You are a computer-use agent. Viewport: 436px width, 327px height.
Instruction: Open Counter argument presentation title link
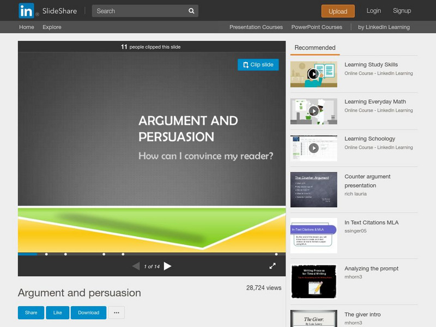click(367, 181)
